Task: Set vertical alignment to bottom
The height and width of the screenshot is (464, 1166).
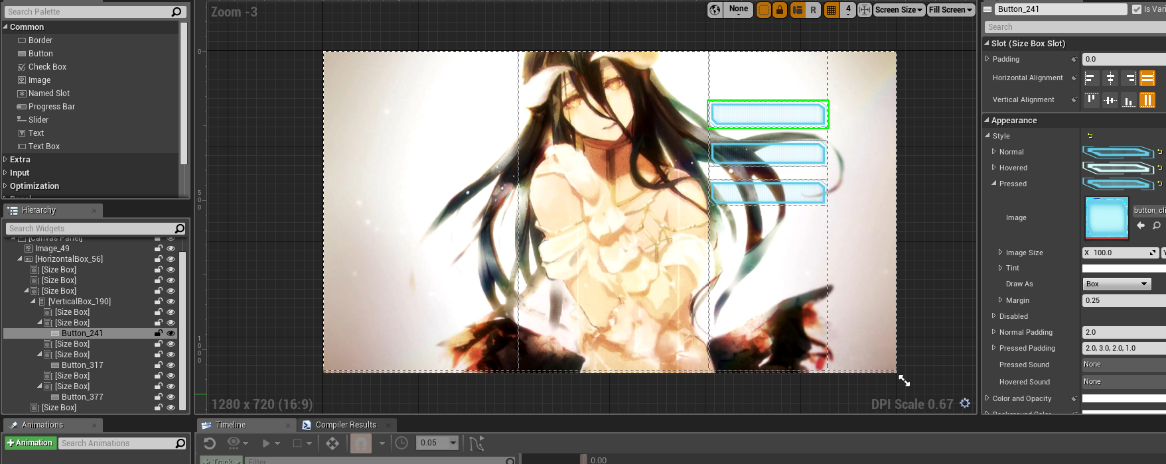Action: (1129, 100)
